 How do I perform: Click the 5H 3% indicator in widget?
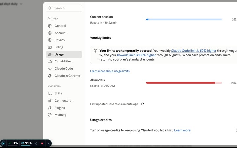[x=13, y=143]
